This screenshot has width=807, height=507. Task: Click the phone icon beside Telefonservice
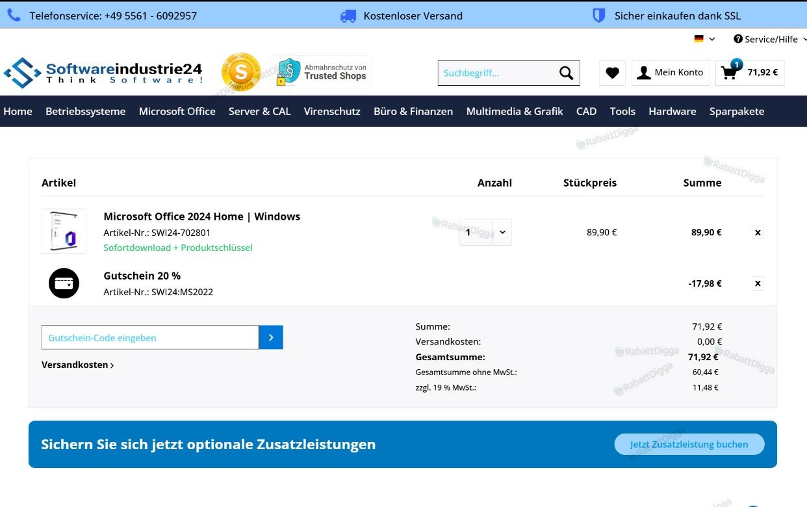14,16
